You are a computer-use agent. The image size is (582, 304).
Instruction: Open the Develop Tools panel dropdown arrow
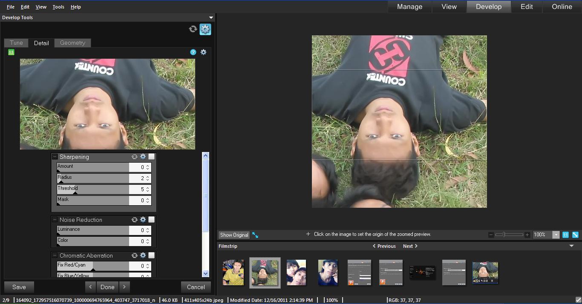pyautogui.click(x=211, y=17)
